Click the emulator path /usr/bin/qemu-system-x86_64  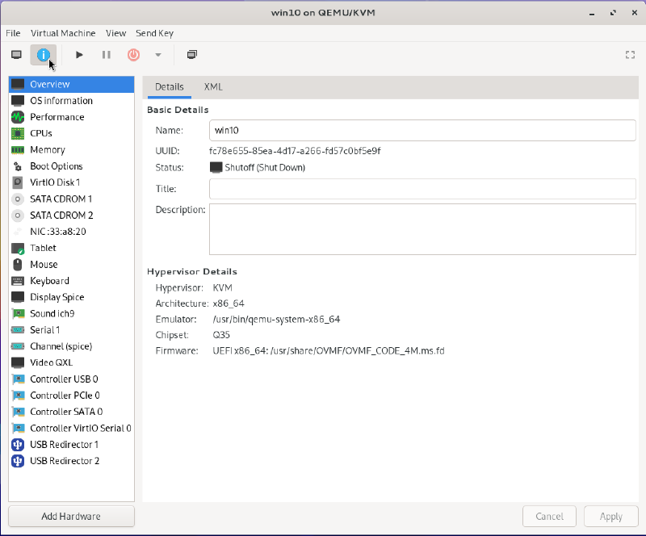tap(276, 320)
